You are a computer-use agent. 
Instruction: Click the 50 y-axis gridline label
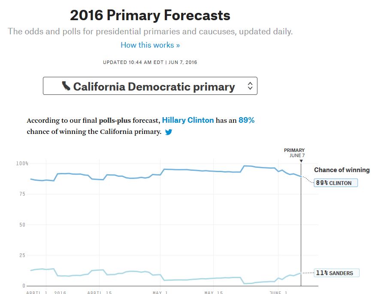[22, 225]
